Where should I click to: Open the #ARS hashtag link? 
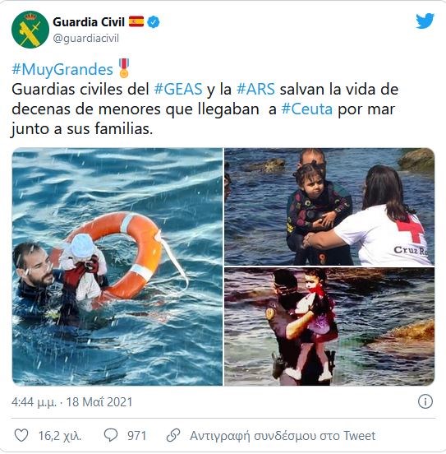255,89
